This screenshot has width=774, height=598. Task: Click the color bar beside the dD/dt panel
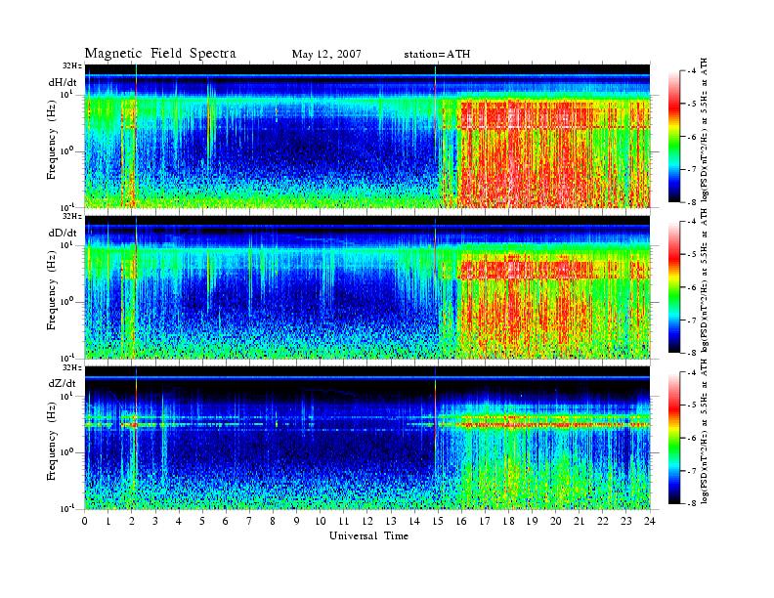[x=673, y=287]
